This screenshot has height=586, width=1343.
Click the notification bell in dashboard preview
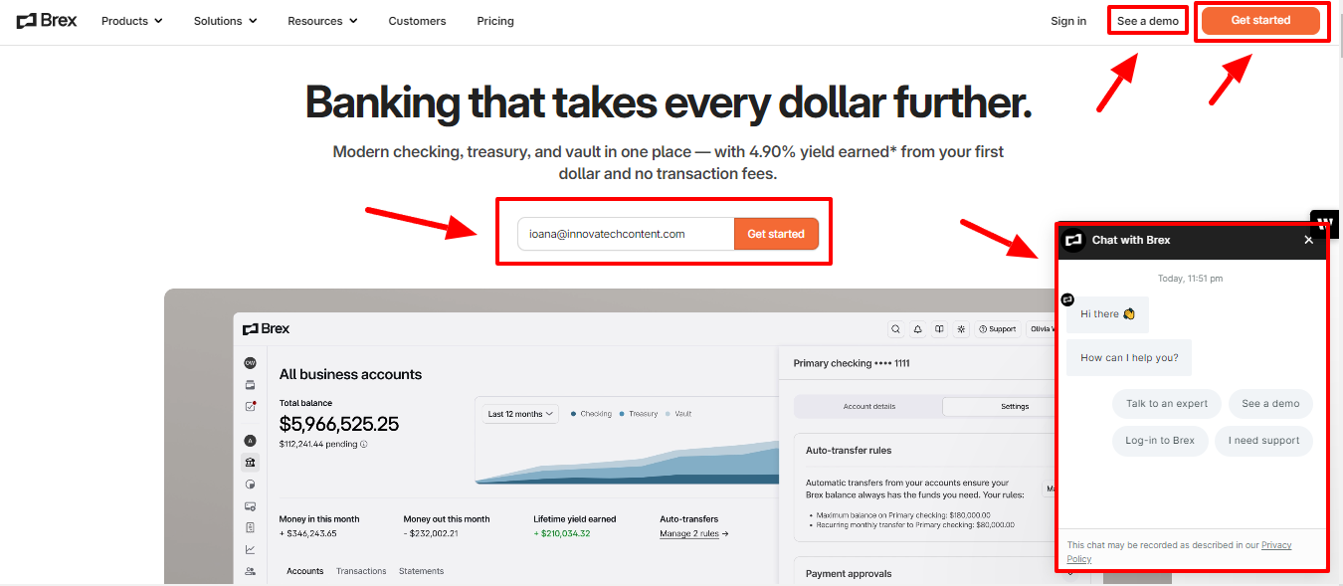(x=917, y=328)
